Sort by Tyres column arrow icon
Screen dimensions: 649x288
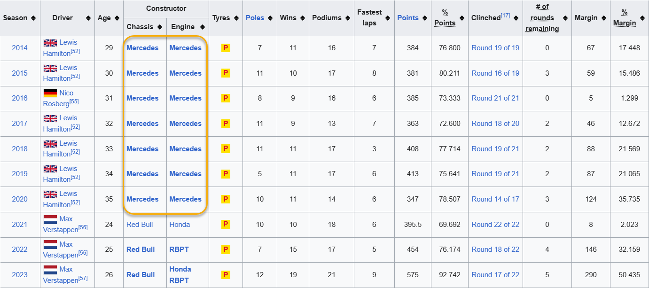coord(236,18)
